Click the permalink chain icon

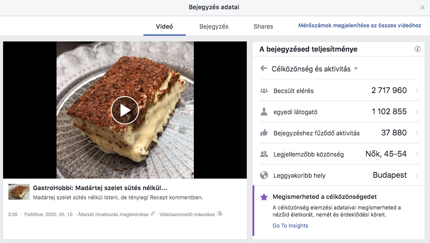[x=153, y=214]
